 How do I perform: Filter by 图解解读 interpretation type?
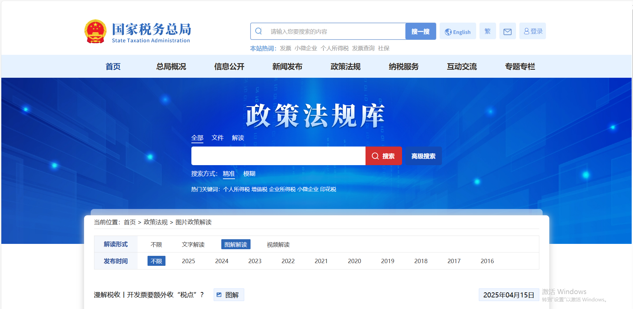click(x=236, y=245)
